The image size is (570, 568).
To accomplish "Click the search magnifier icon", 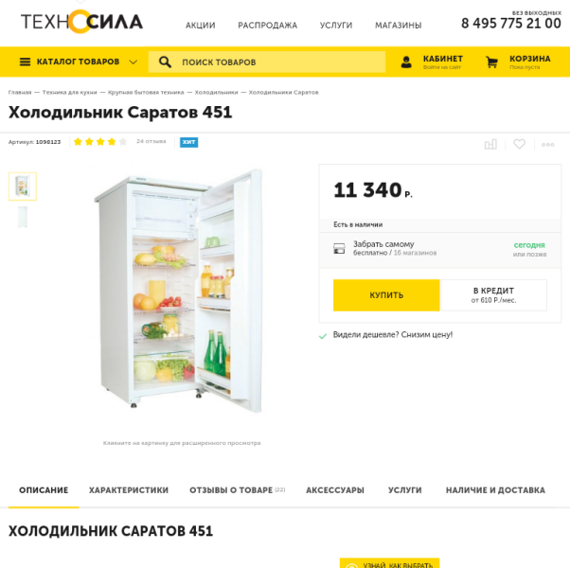I will point(165,62).
